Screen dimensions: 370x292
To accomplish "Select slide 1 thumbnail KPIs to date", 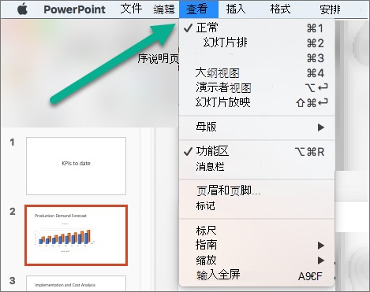I will [76, 166].
